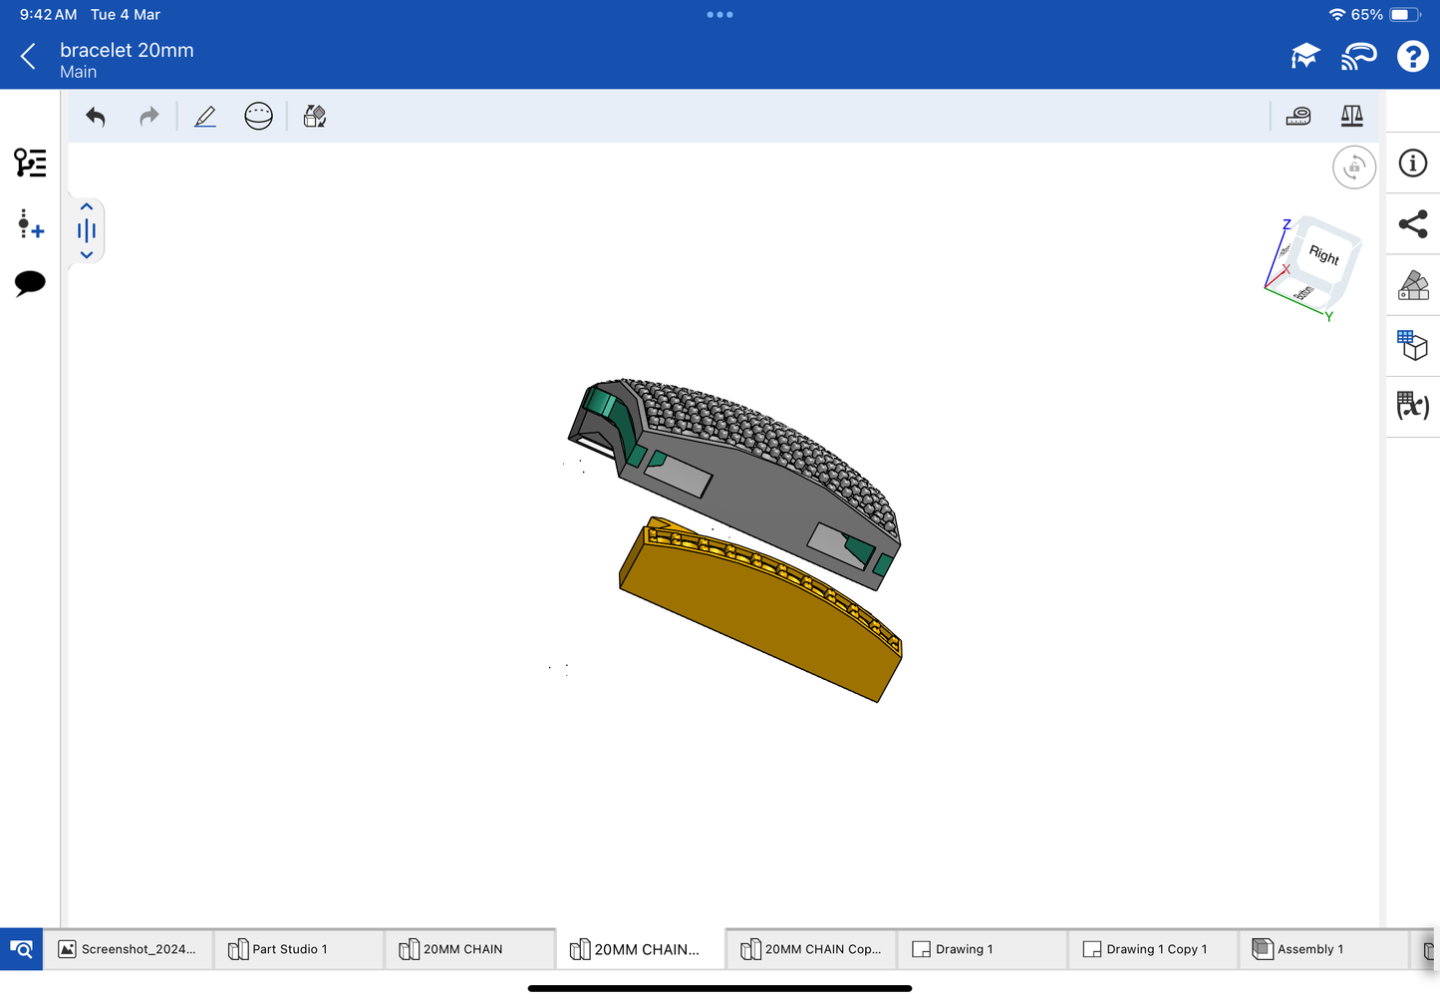Open mass properties scale icon
Screen dimensions: 1440x1001
1351,117
